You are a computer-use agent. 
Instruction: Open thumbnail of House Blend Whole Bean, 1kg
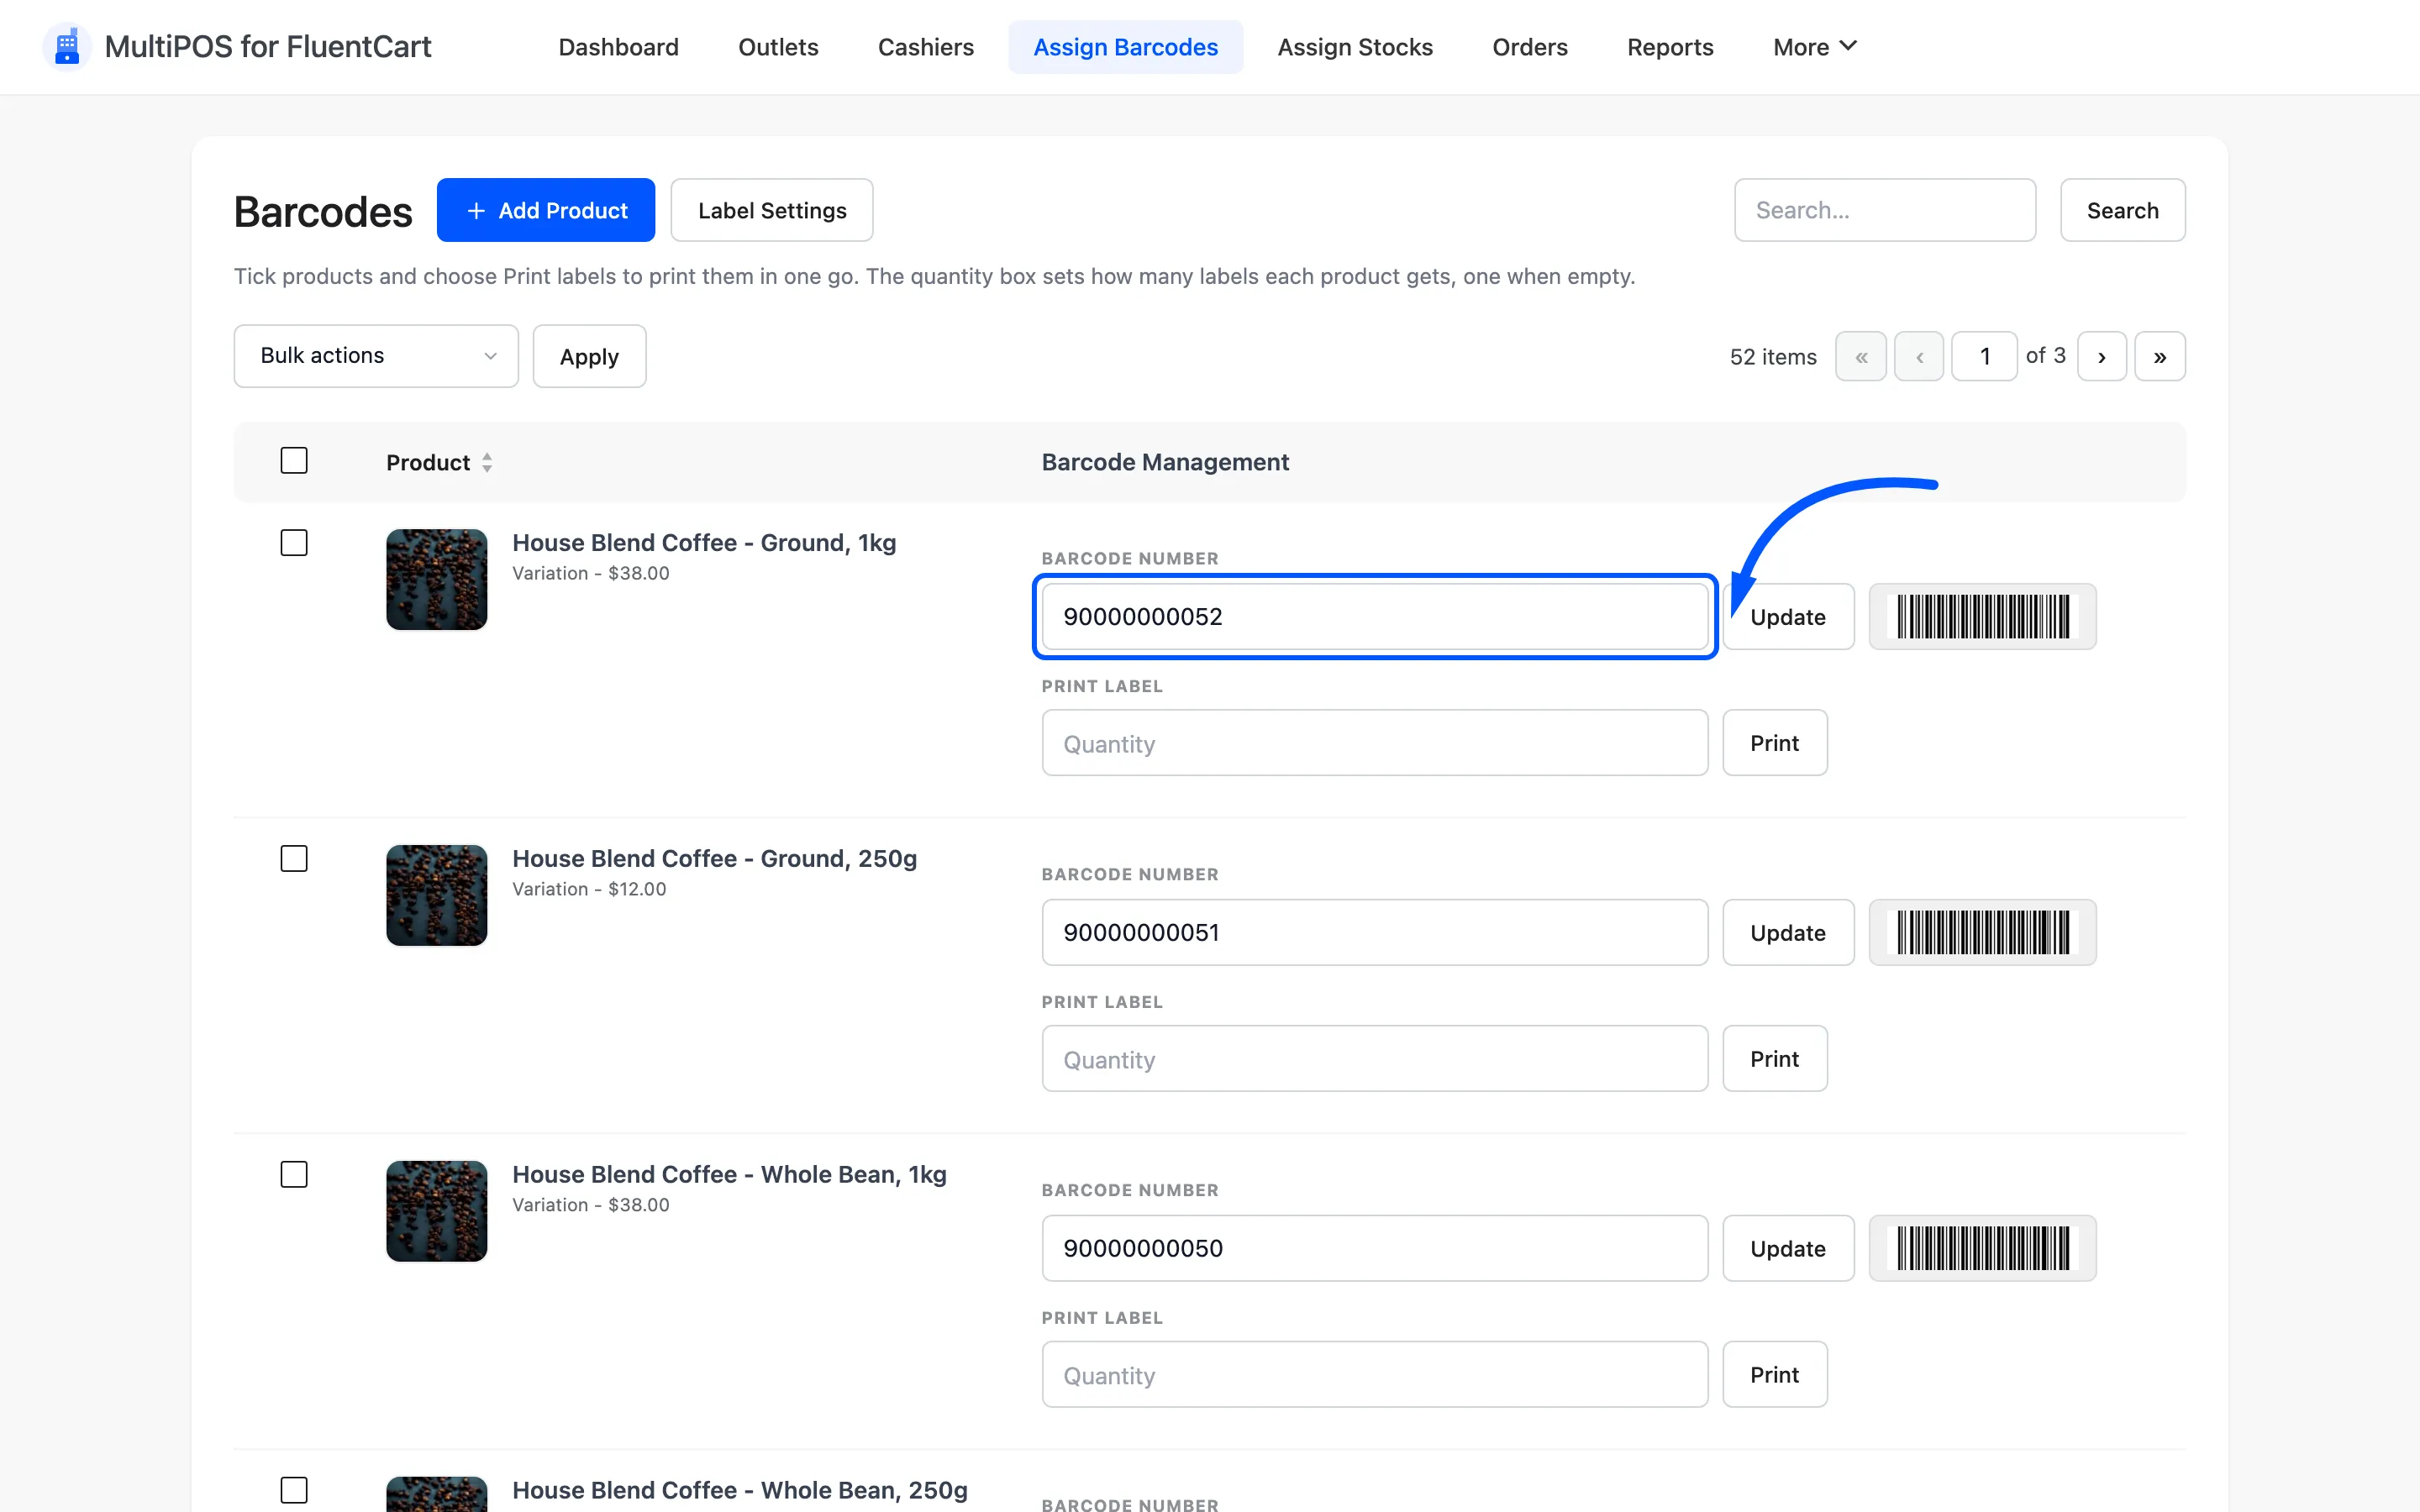(437, 1212)
